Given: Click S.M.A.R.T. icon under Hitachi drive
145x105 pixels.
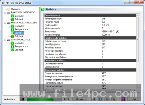Looking at the screenshot, I should tap(12, 26).
